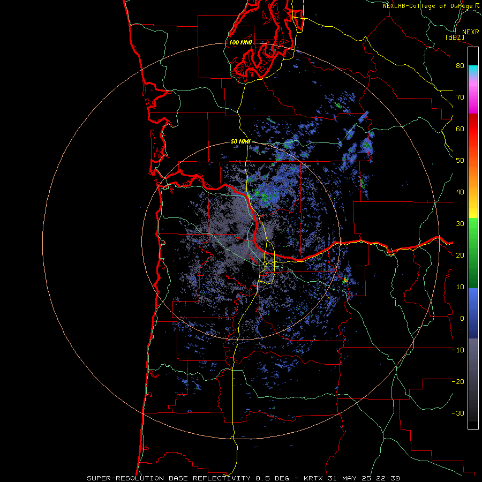Click the cyan segment of the color bar
The width and height of the screenshot is (482, 482).
[473, 71]
